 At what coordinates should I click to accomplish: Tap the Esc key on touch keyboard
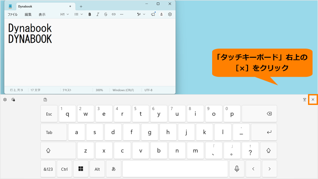49,114
